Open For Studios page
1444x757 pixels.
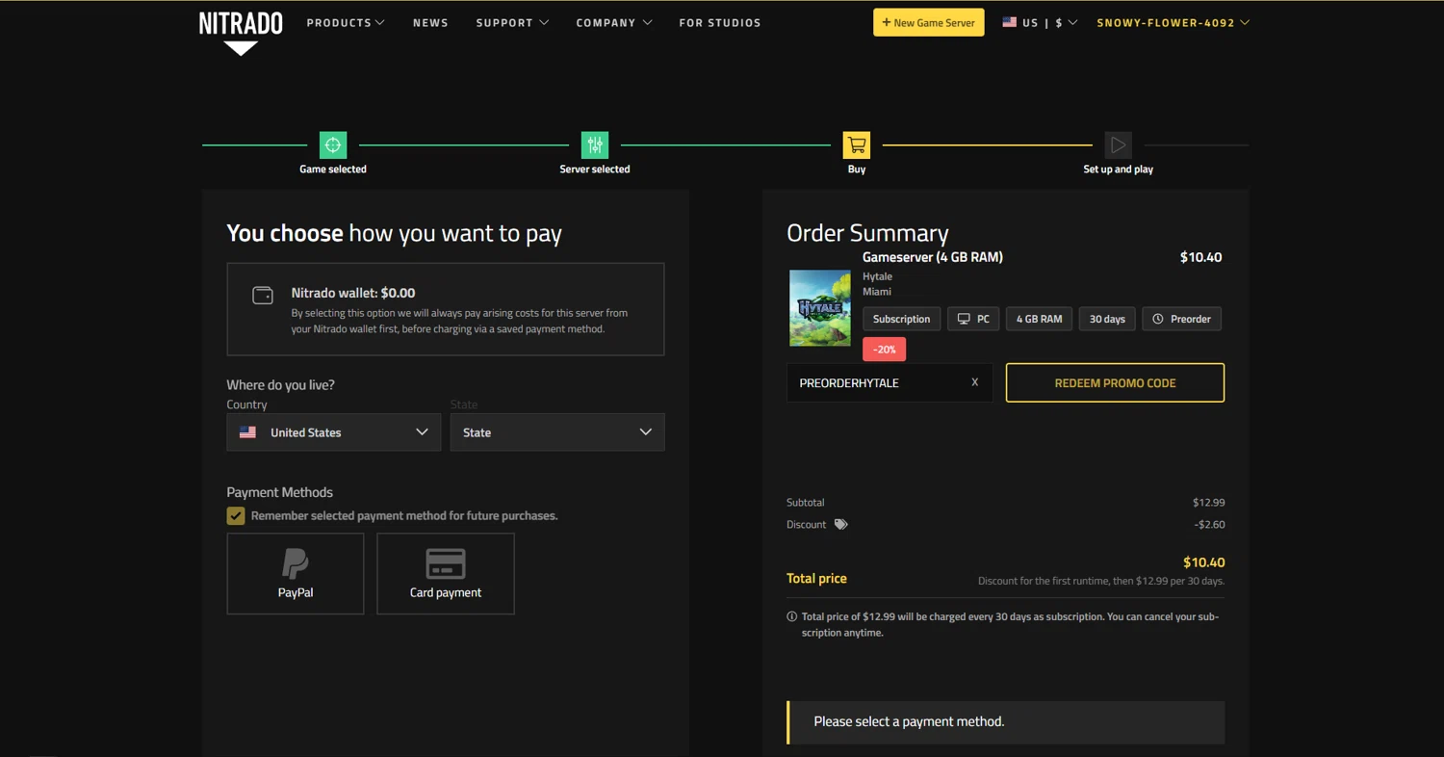click(x=720, y=22)
